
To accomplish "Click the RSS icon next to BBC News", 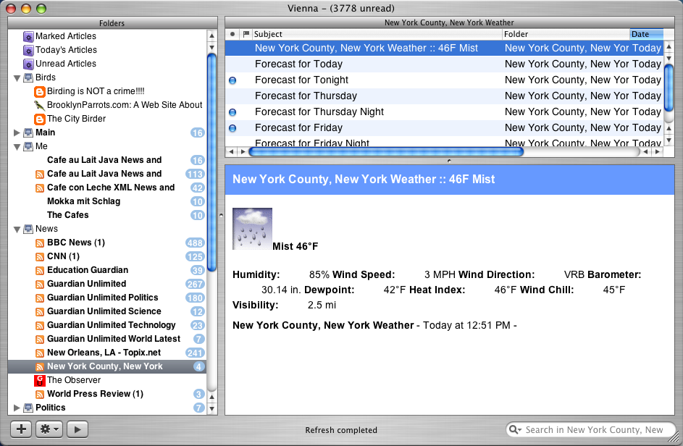I will (40, 243).
